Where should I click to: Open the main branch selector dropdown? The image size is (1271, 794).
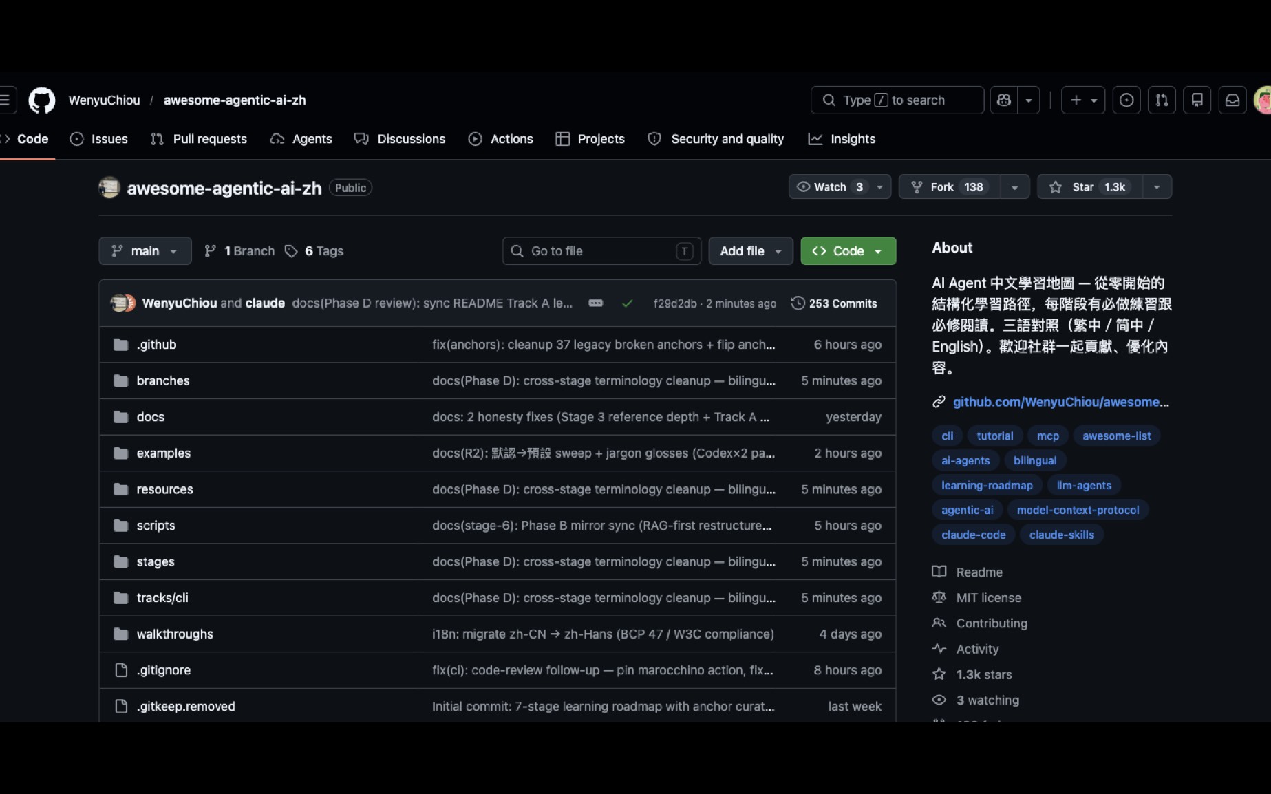click(x=145, y=251)
